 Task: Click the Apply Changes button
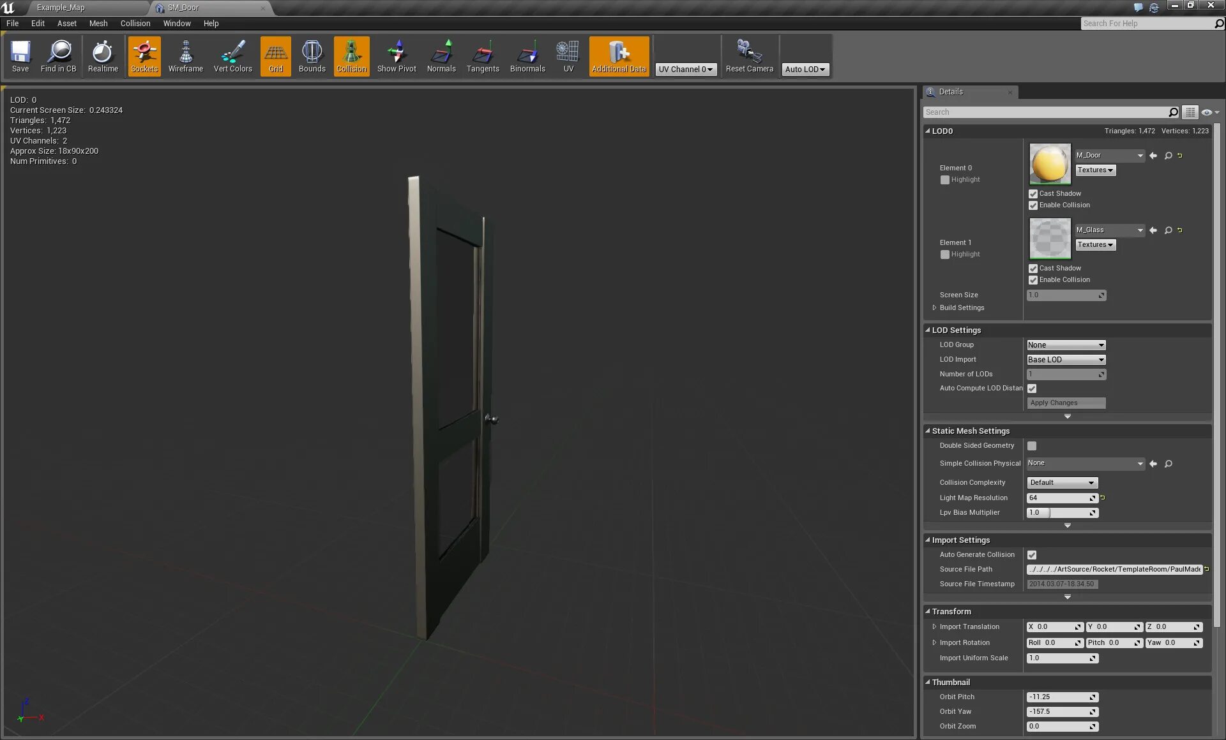[x=1066, y=403]
